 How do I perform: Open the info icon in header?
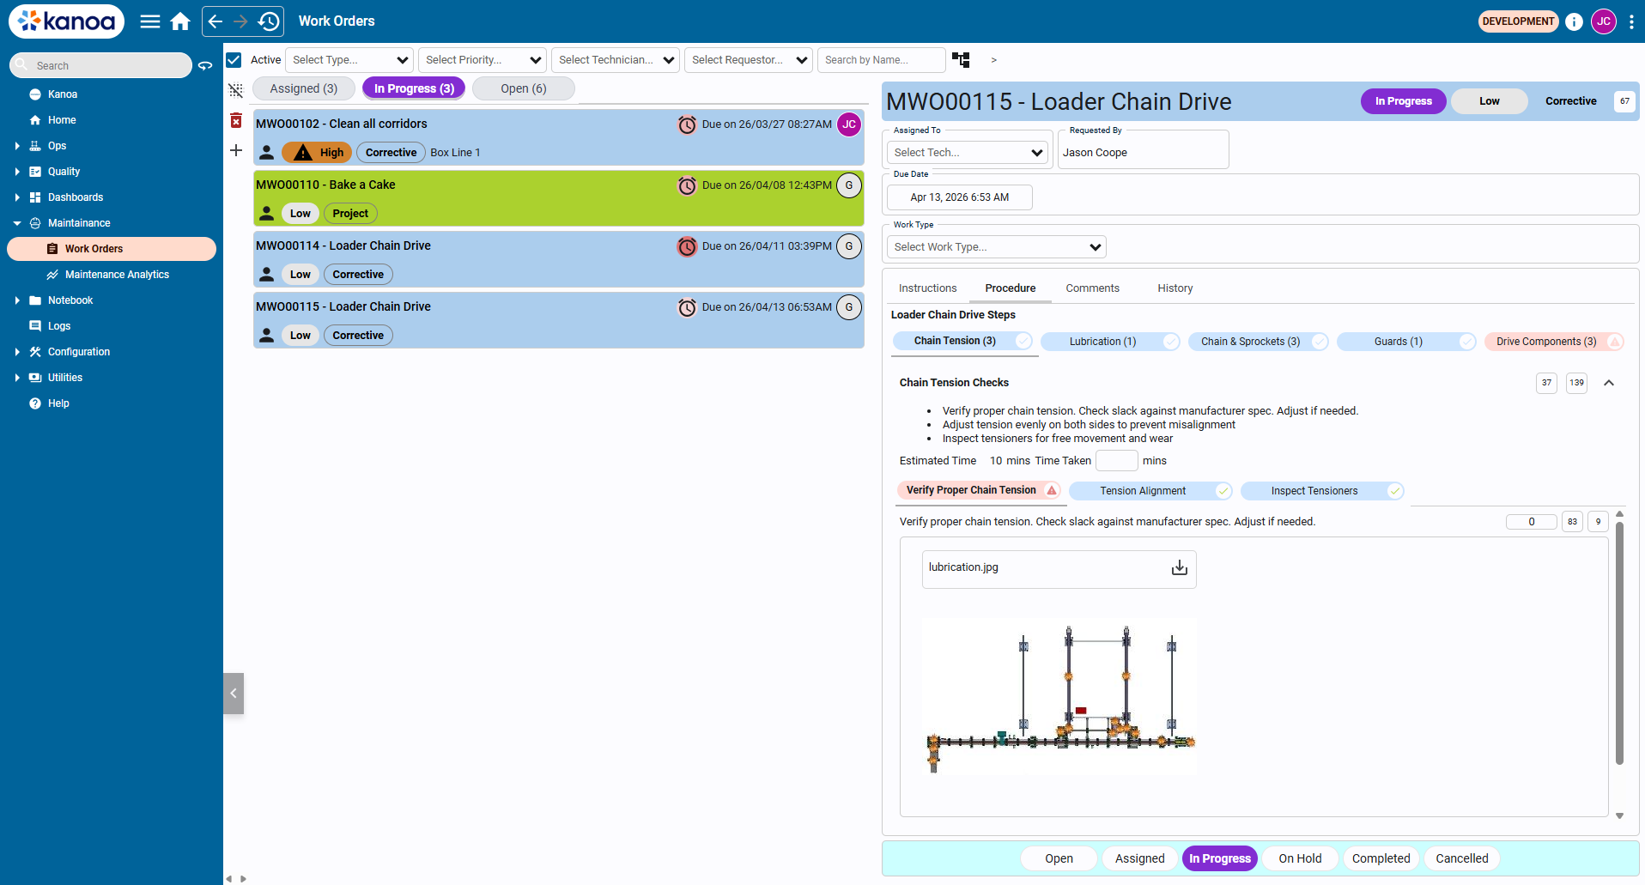point(1573,21)
